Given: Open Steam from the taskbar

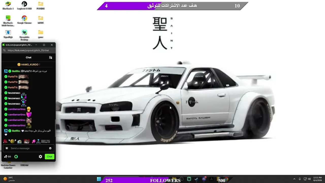Looking at the screenshot, I should pos(196,179).
